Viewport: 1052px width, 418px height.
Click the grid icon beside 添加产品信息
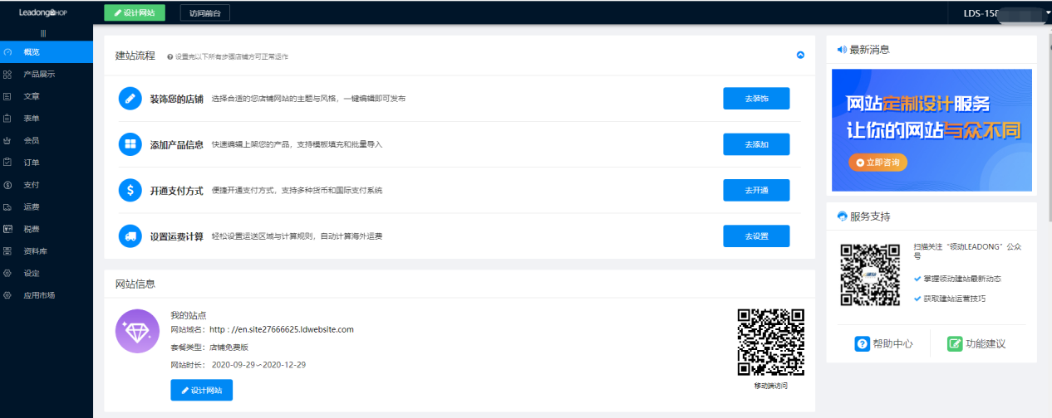point(130,144)
